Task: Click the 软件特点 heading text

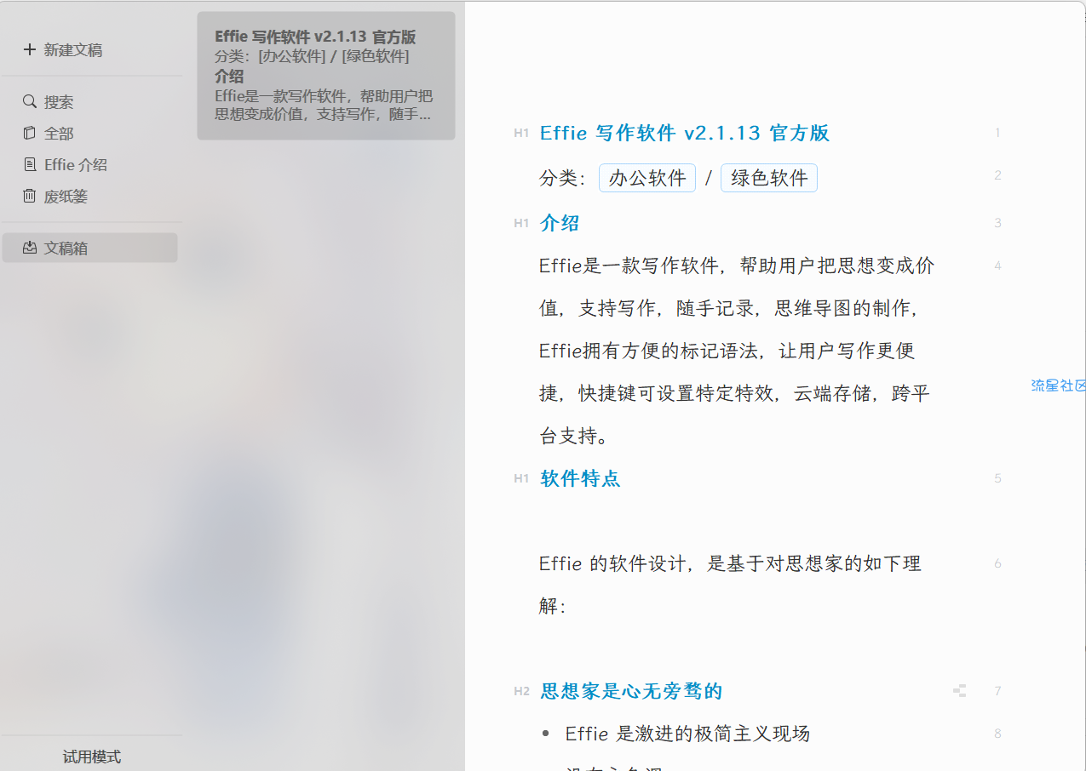Action: [580, 478]
